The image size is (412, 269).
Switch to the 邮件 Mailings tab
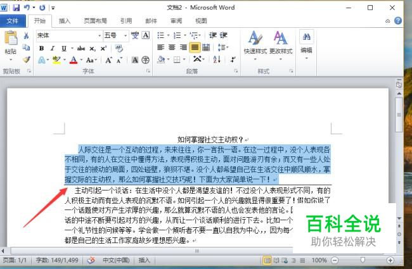tap(151, 21)
